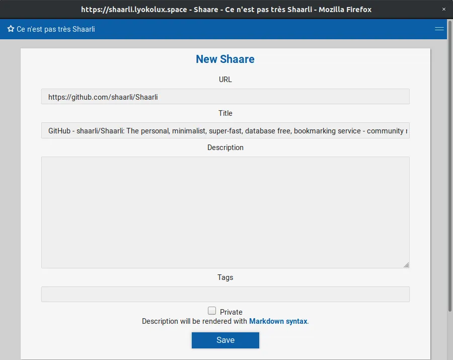Image resolution: width=453 pixels, height=360 pixels.
Task: Click inside the URL input field
Action: click(225, 96)
